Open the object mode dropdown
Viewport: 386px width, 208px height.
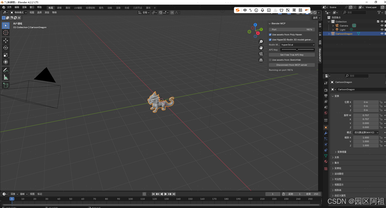pos(19,13)
